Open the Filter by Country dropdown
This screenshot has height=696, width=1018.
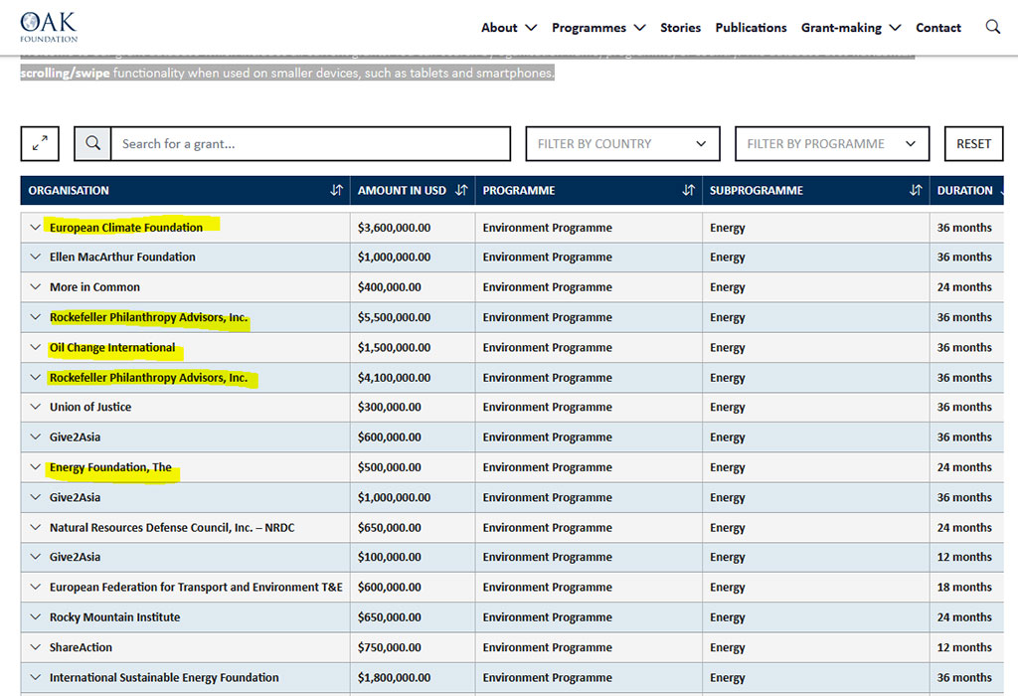coord(622,144)
